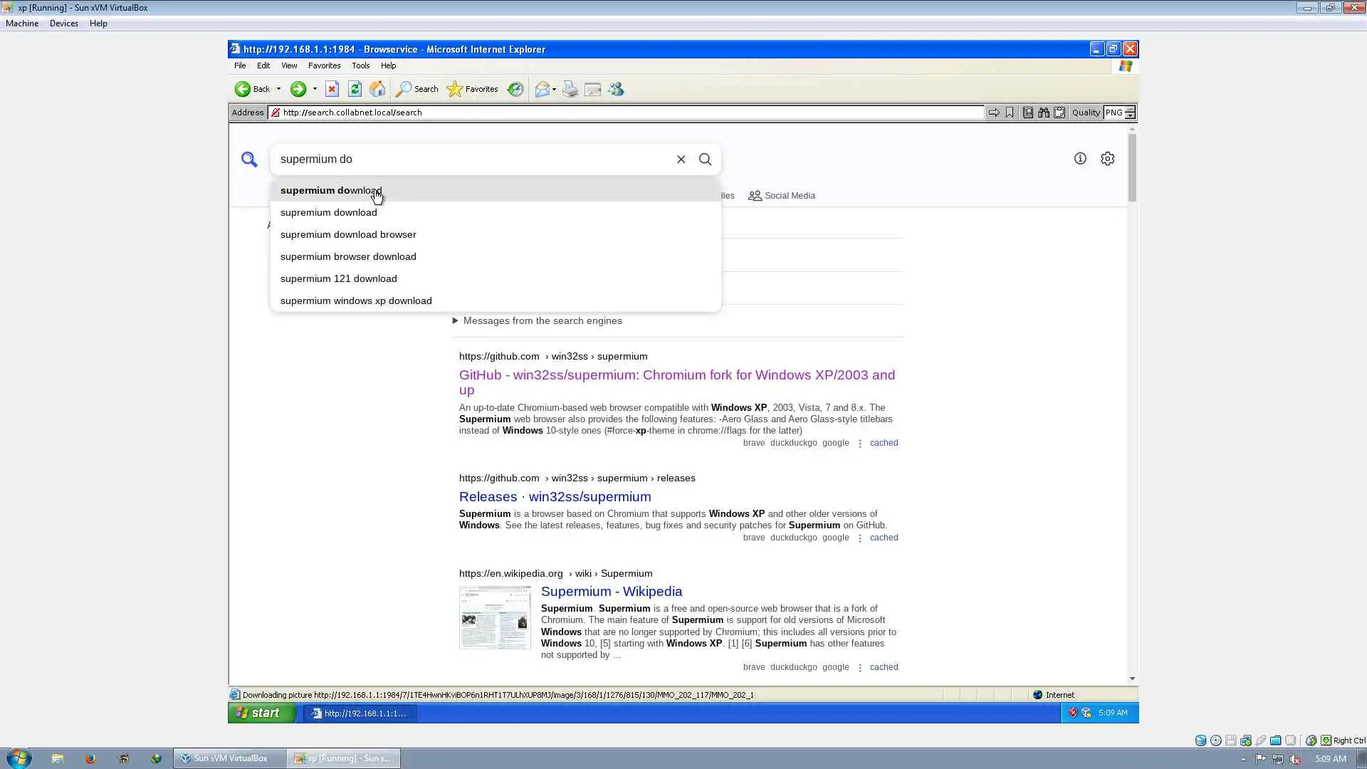Open the Back button history dropdown arrow
Image resolution: width=1367 pixels, height=769 pixels.
pyautogui.click(x=278, y=89)
